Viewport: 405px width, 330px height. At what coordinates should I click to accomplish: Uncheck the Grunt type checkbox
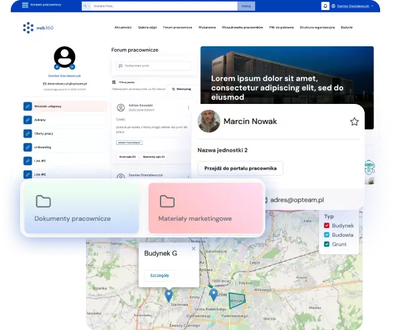pyautogui.click(x=327, y=245)
